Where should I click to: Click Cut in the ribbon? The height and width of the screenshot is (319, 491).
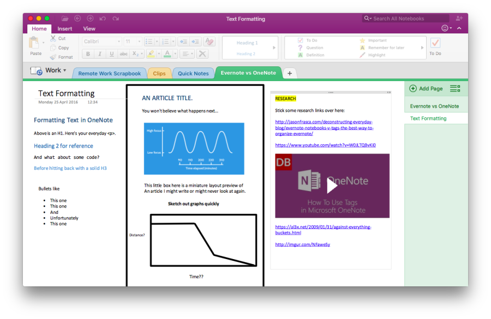pos(58,39)
